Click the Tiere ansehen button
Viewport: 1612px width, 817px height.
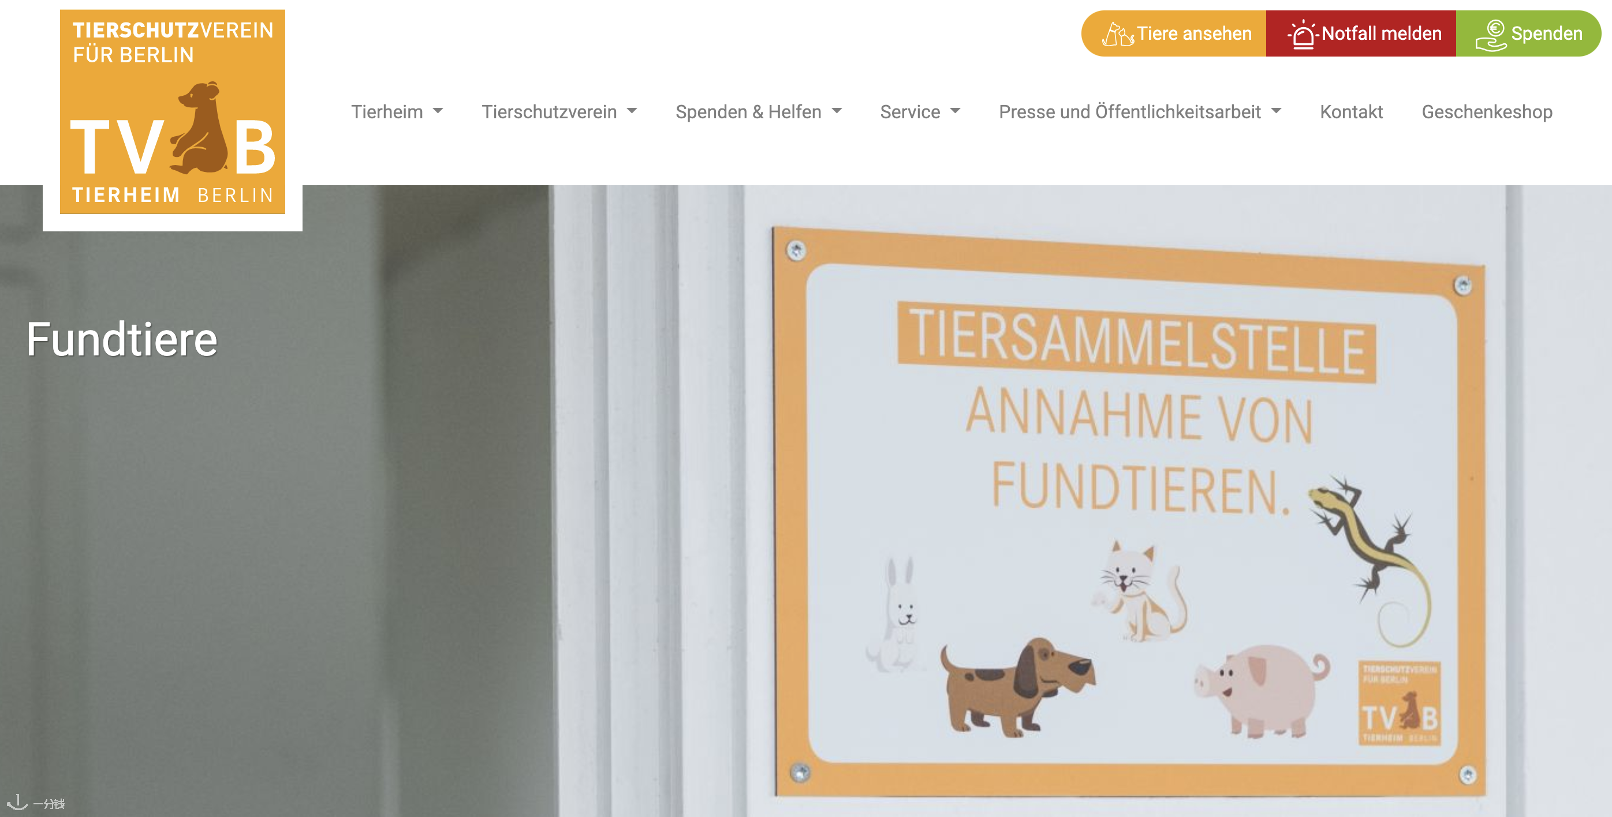coord(1174,34)
